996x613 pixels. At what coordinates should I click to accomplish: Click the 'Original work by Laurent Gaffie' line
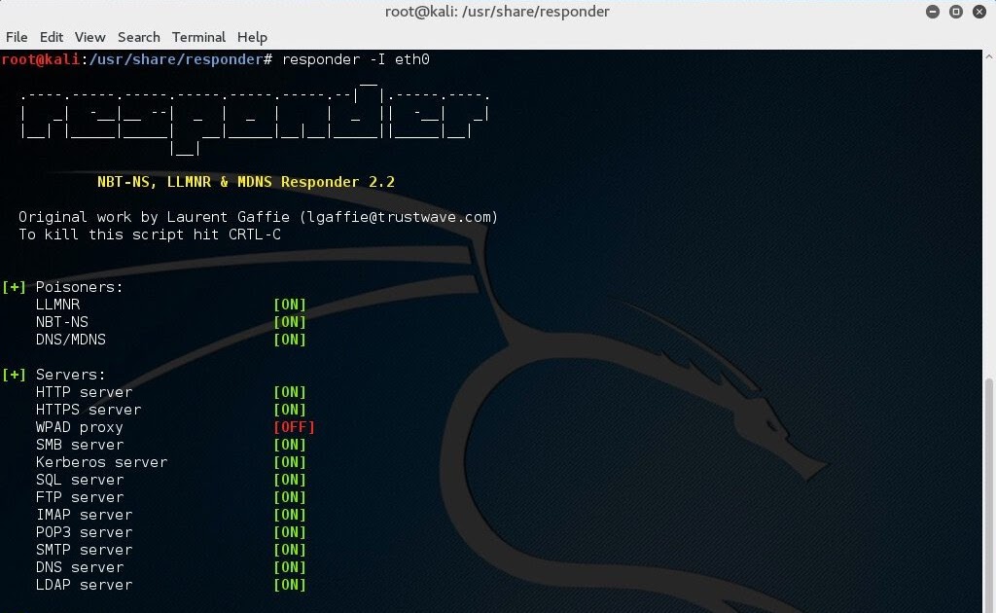[258, 217]
